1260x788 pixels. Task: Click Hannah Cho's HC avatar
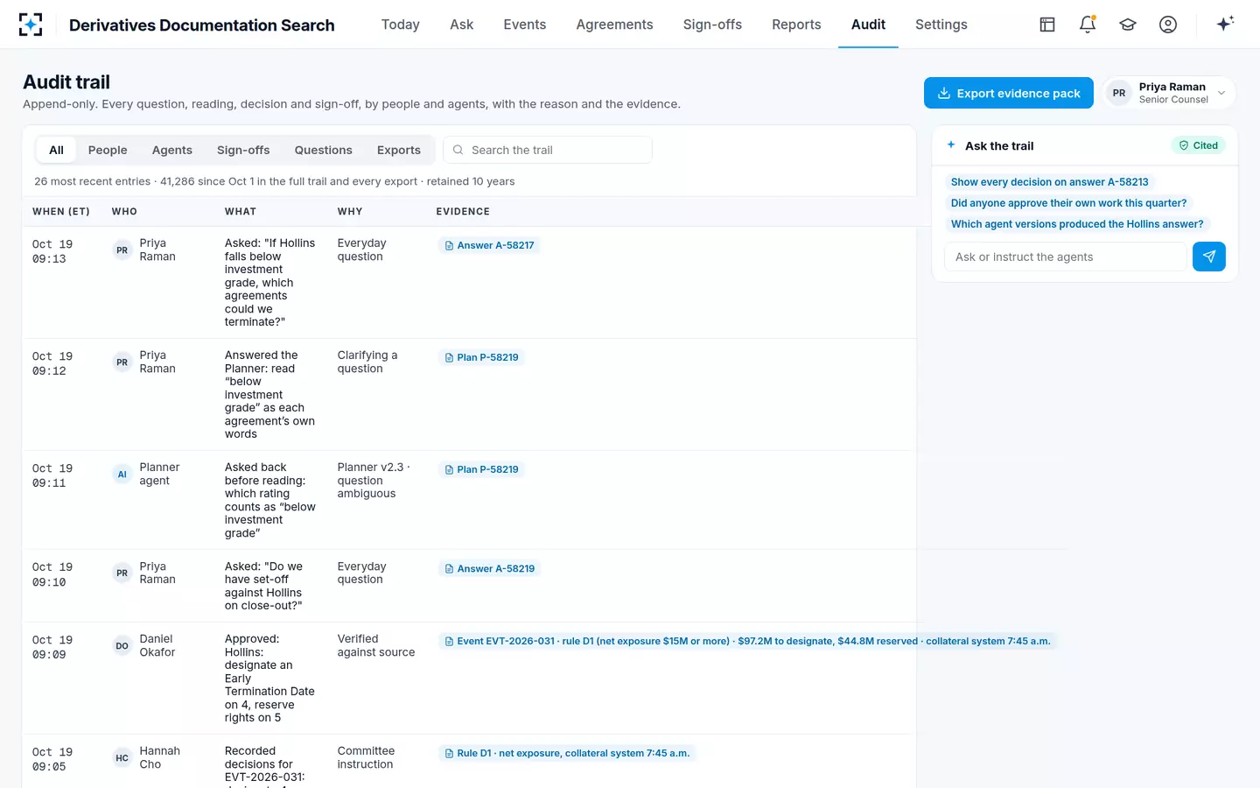pyautogui.click(x=122, y=758)
